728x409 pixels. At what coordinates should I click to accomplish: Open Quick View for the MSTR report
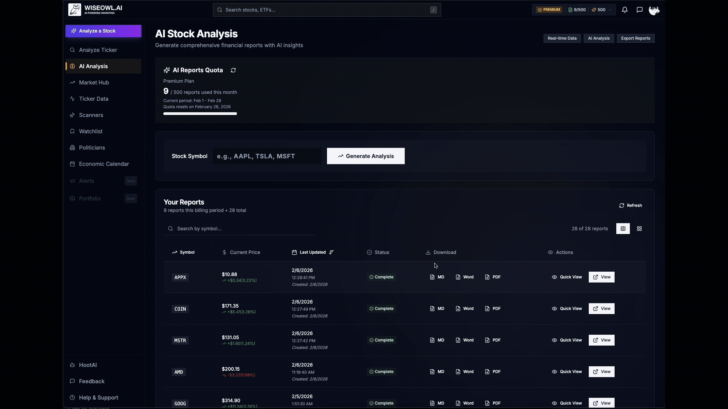[x=566, y=340]
